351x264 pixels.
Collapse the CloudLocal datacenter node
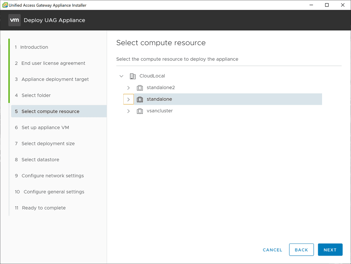point(121,76)
